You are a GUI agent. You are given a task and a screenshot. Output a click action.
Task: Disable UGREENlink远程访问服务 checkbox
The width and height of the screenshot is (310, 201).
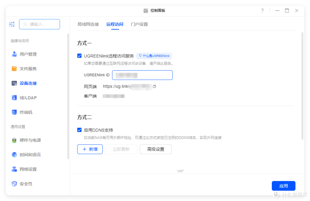80,56
